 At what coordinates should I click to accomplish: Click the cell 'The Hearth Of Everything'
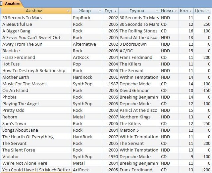pos(36,137)
